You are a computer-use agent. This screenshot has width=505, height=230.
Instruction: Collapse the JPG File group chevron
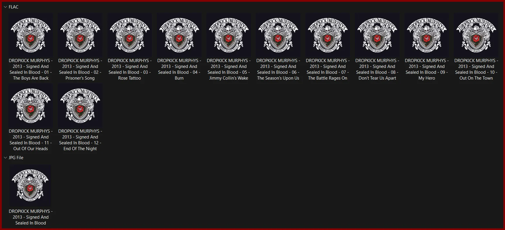point(5,158)
